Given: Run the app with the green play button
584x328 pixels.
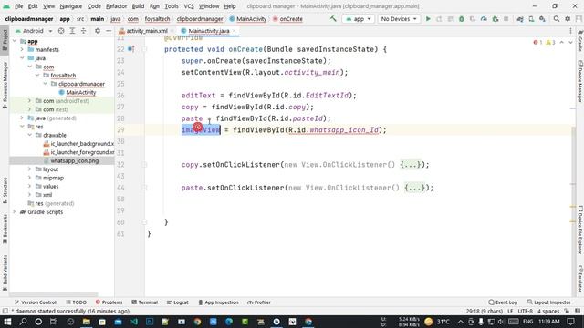Looking at the screenshot, I should (x=428, y=18).
